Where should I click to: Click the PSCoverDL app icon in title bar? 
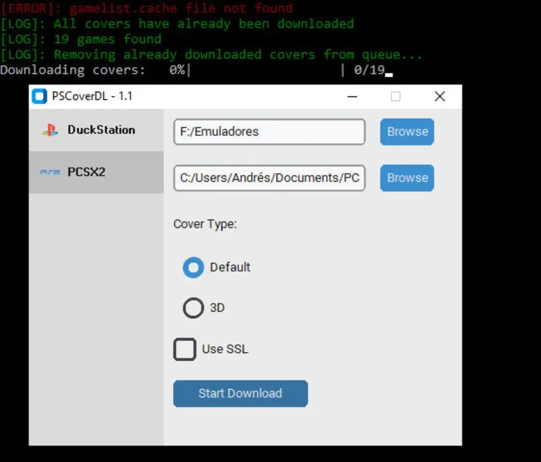[40, 96]
